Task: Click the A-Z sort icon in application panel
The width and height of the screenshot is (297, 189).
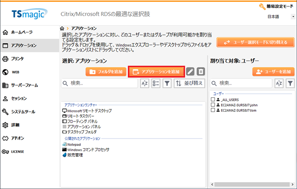Action: point(145,84)
